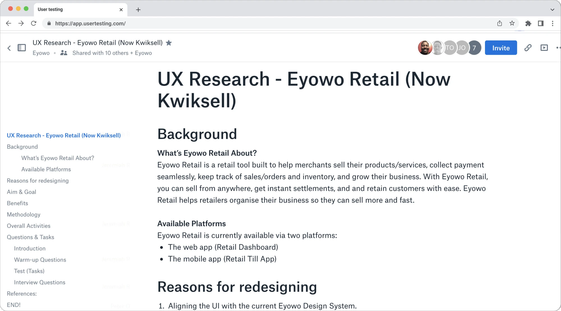Show the 7 additional collaborators
The height and width of the screenshot is (311, 561).
pyautogui.click(x=474, y=48)
